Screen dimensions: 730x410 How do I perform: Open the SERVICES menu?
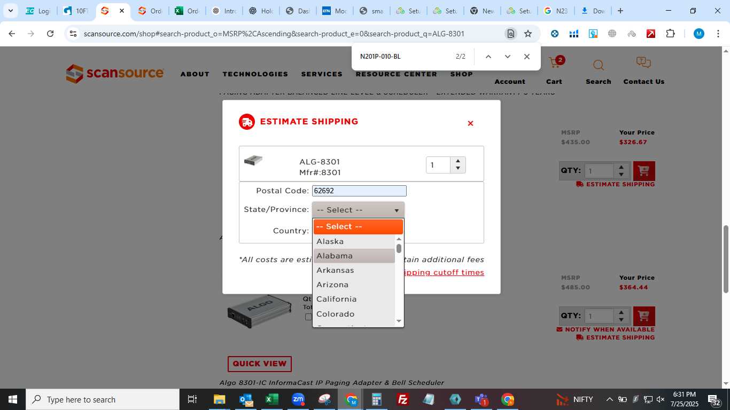(322, 74)
